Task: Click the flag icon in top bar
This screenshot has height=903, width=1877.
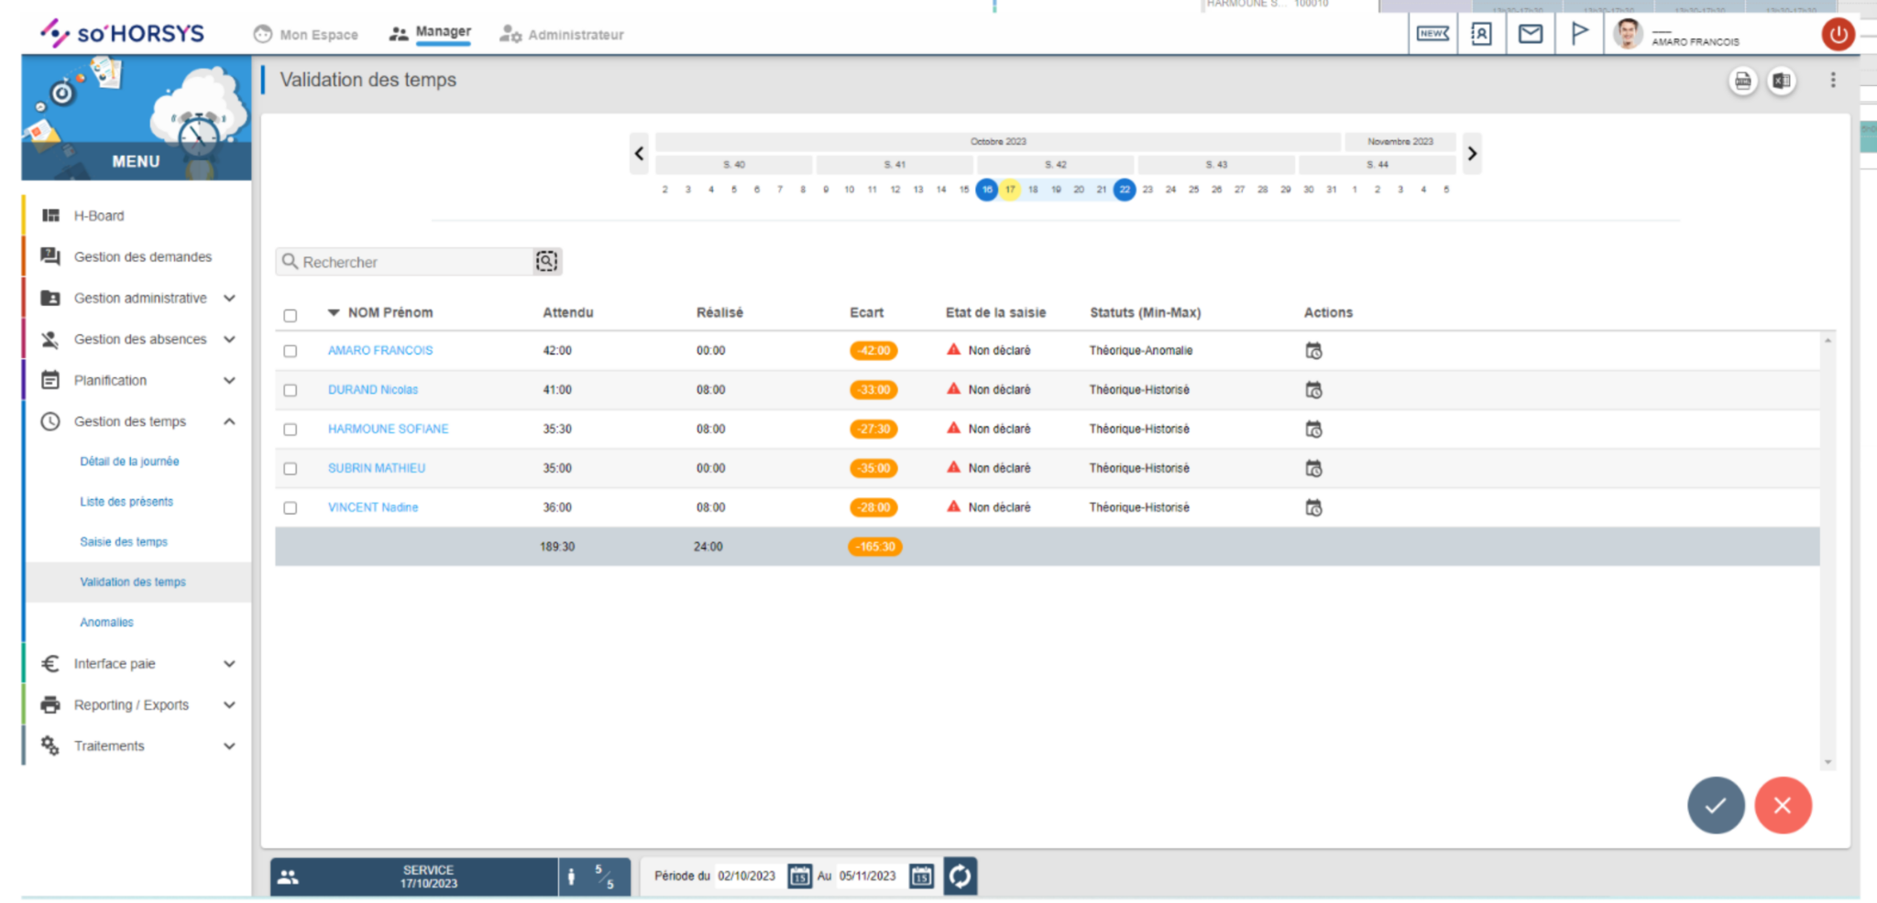Action: pos(1579,35)
